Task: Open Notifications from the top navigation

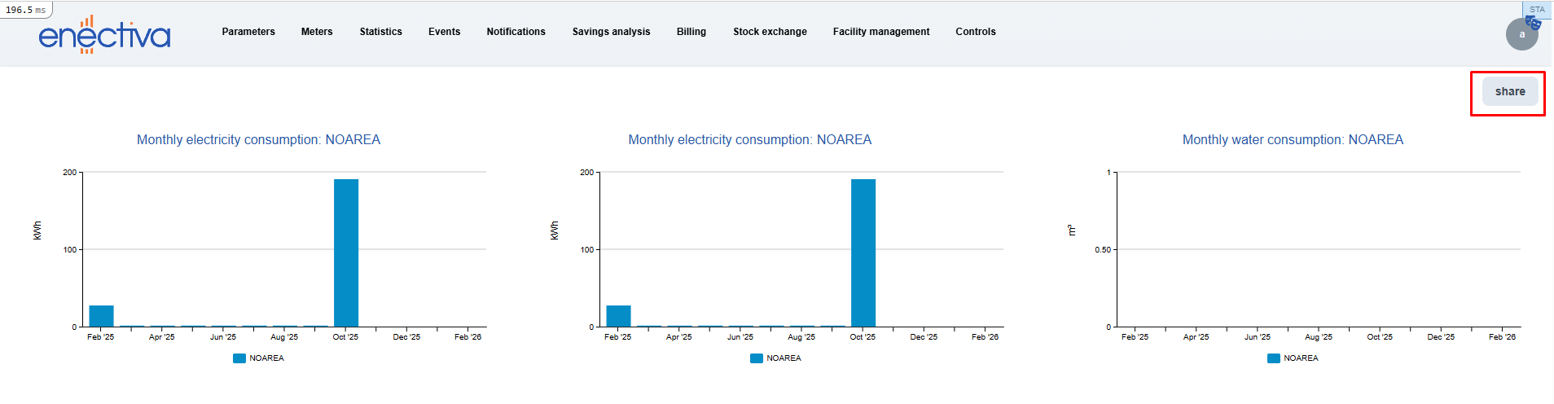Action: (x=516, y=32)
